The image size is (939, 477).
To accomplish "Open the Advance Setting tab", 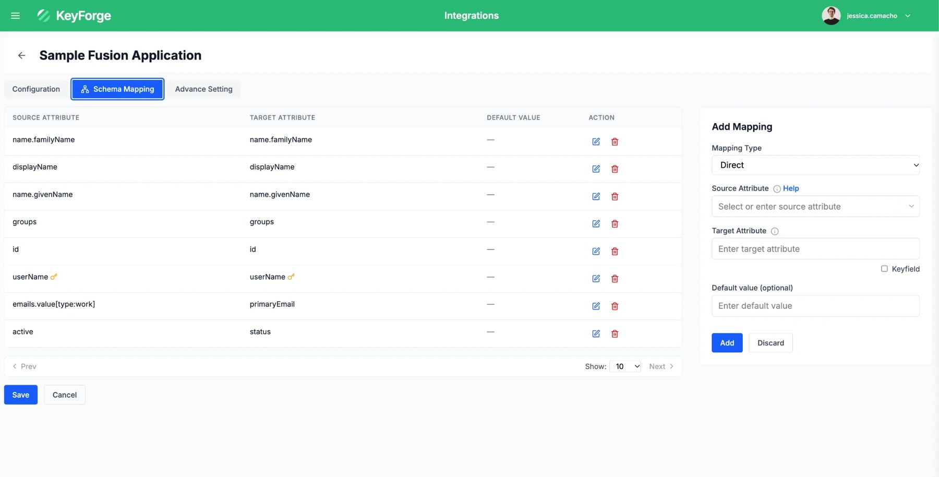I will (x=204, y=89).
